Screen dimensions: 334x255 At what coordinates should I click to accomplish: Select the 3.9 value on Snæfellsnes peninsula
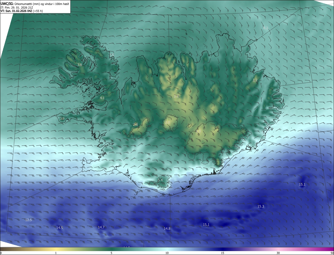[62, 119]
